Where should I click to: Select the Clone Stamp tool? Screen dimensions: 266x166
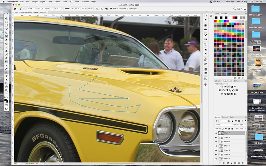coord(7,51)
